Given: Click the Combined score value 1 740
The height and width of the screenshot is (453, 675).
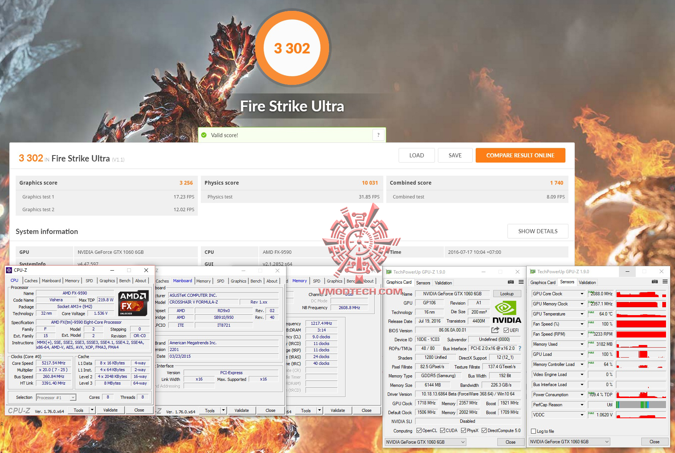Looking at the screenshot, I should 556,183.
